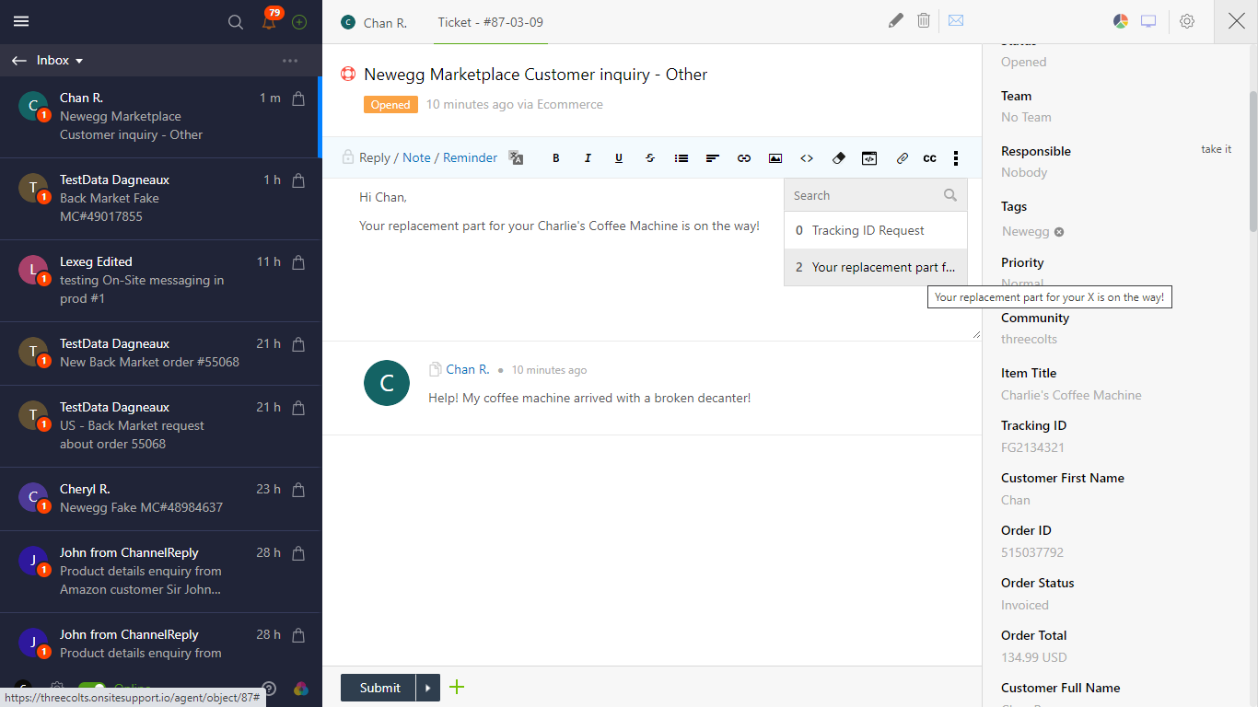Open Chan R. sender link in message
Viewport: 1258px width, 707px height.
(468, 369)
